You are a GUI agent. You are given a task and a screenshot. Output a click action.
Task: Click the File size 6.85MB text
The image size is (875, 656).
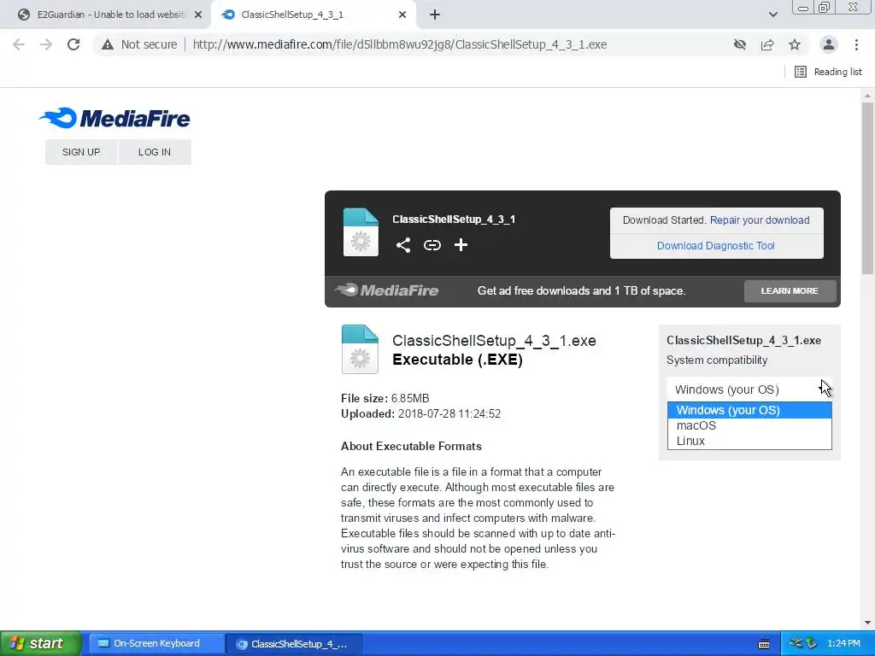coord(385,398)
